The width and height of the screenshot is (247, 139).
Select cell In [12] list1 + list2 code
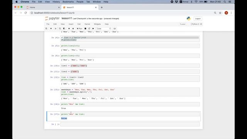click(130, 78)
